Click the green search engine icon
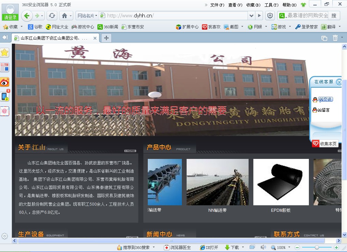Screen dimensions: 347x252 pos(282,15)
